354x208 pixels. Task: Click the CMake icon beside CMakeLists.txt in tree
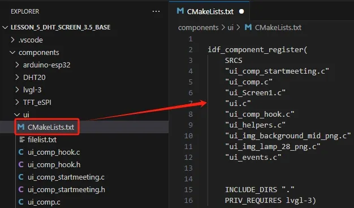[x=21, y=127]
